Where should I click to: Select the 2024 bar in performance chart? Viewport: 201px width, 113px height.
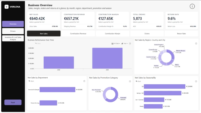click(59, 62)
